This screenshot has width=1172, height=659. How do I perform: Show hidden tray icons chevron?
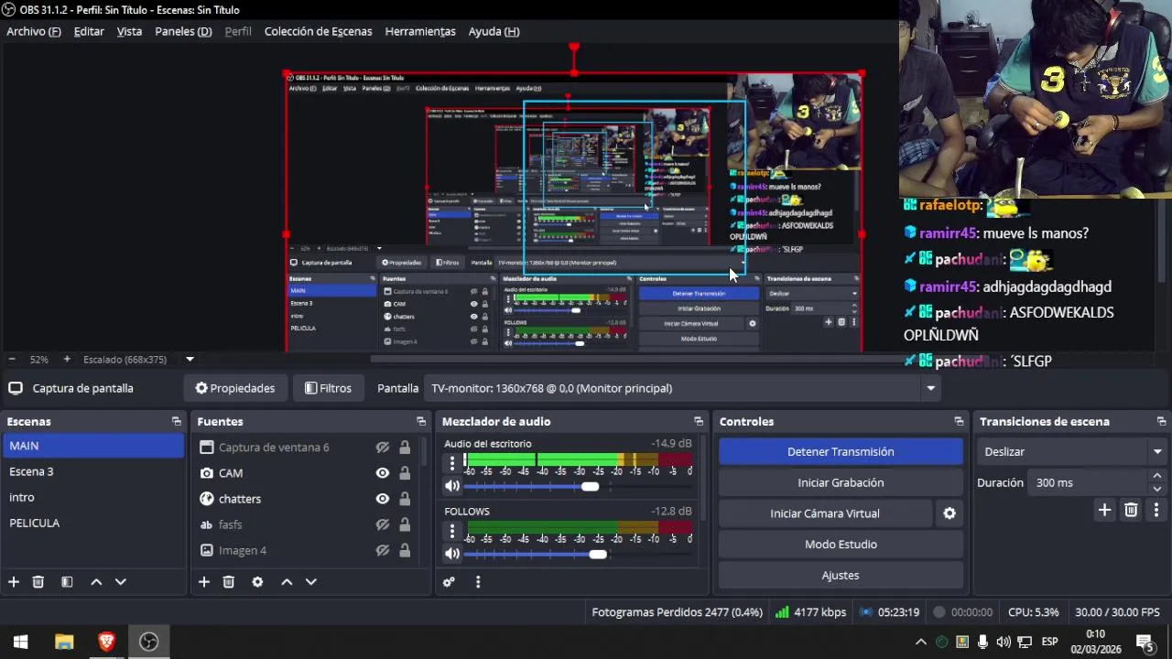[x=920, y=642]
